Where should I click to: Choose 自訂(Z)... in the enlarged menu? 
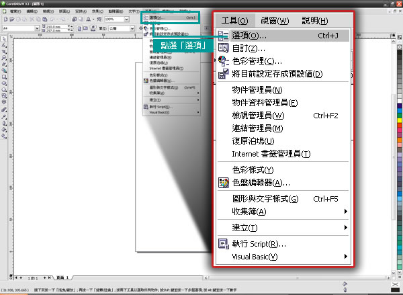click(283, 48)
